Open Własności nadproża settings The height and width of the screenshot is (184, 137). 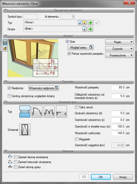(44, 88)
